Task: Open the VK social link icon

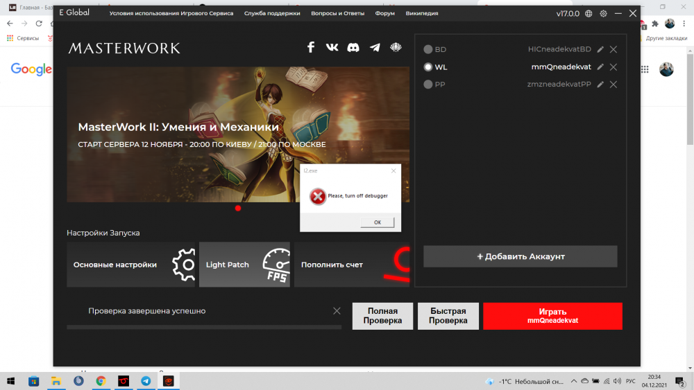Action: pos(332,47)
